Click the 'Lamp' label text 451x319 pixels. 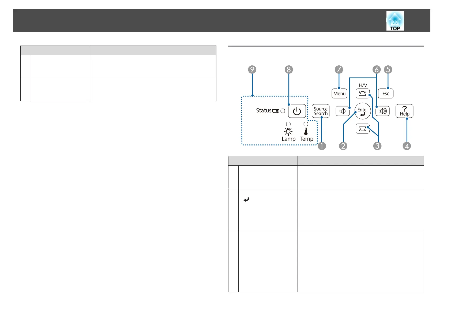click(x=288, y=139)
